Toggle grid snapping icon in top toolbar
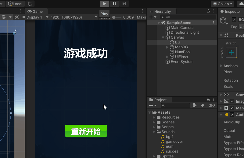This screenshot has width=244, height=158. click(x=30, y=4)
